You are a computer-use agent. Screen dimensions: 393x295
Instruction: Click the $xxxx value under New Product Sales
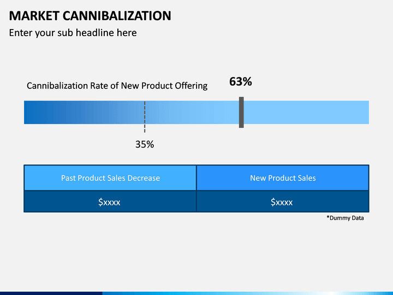282,202
